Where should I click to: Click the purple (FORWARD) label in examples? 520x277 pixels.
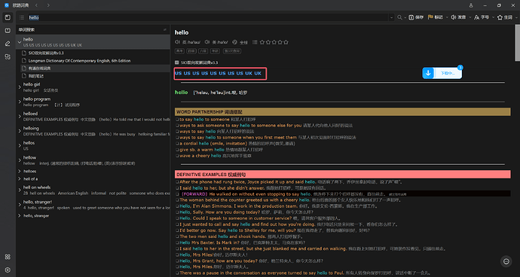click(x=194, y=194)
